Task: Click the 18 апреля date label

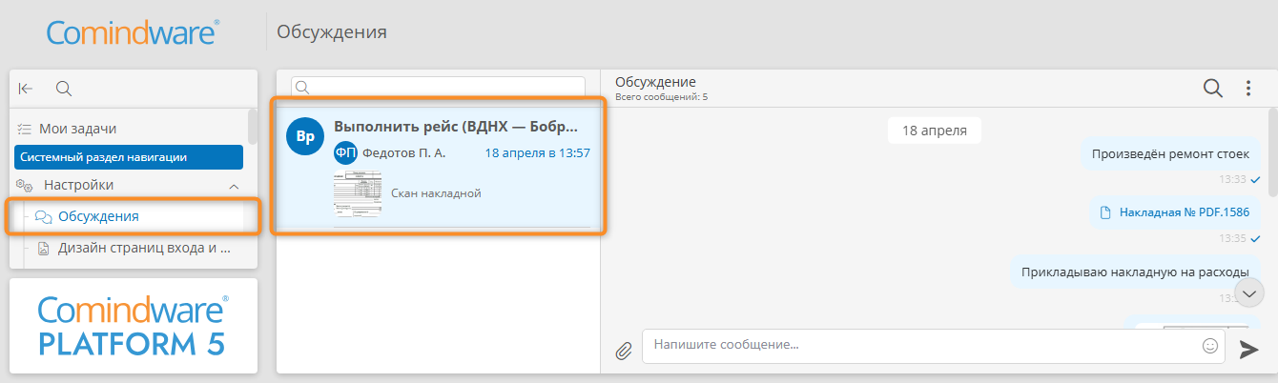Action: click(935, 131)
